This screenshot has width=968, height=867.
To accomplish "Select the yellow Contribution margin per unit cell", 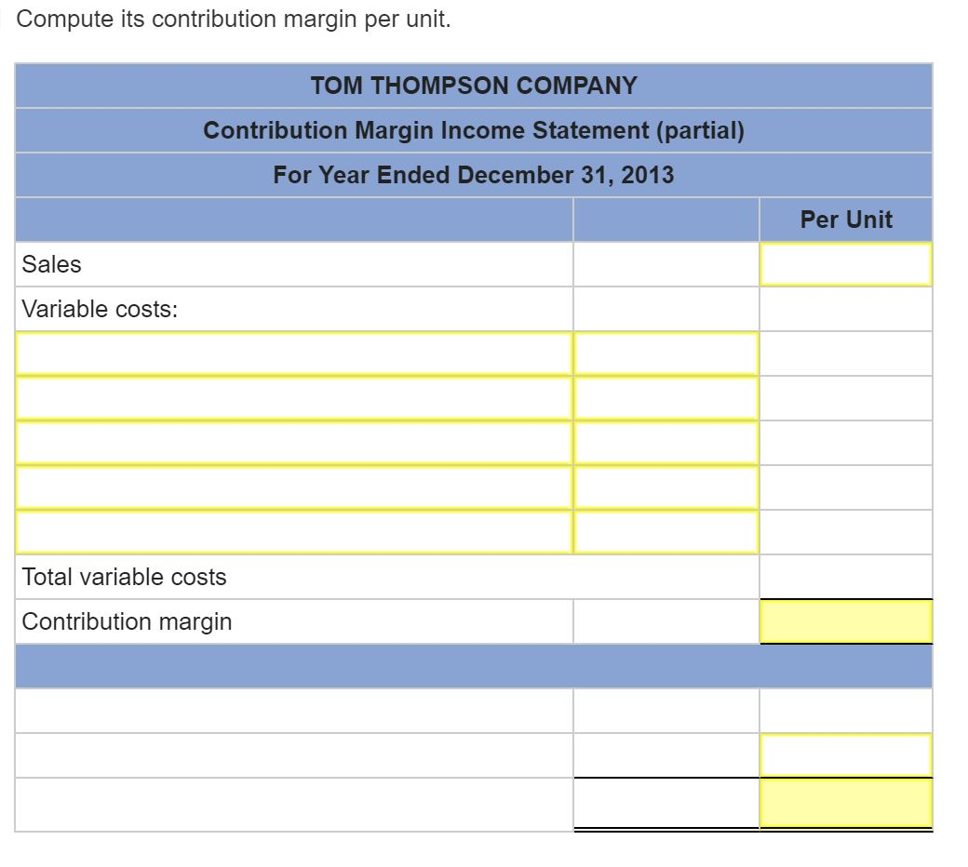I will click(x=845, y=620).
